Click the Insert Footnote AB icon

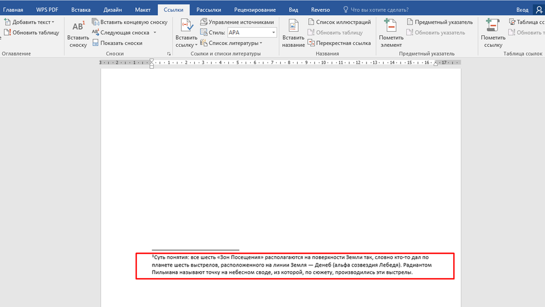pos(78,26)
